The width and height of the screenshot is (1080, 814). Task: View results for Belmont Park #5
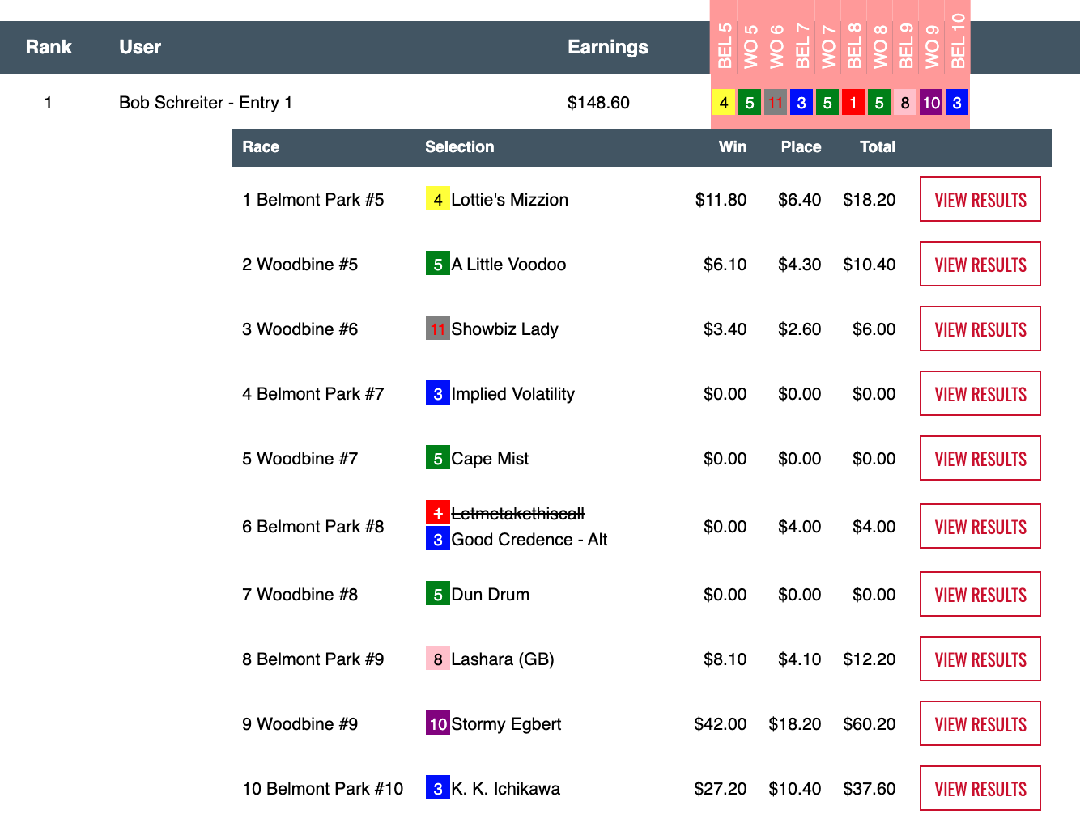pyautogui.click(x=980, y=200)
